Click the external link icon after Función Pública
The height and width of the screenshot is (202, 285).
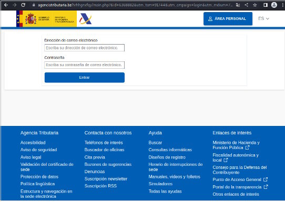point(247,147)
